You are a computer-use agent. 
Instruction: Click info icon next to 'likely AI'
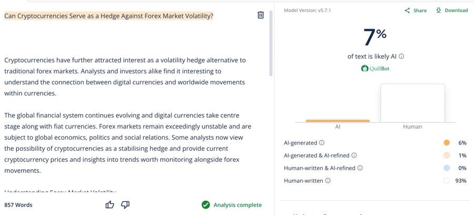tap(401, 56)
